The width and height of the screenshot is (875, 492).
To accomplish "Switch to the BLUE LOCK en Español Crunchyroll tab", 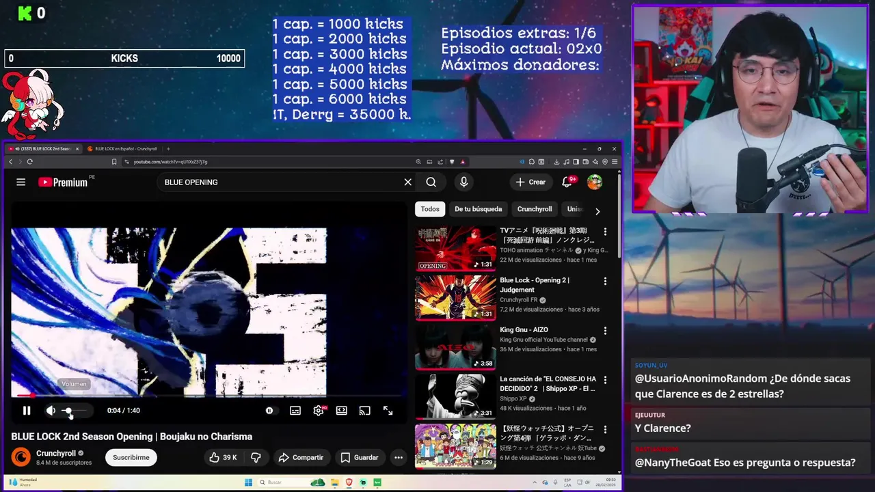I will tap(124, 148).
